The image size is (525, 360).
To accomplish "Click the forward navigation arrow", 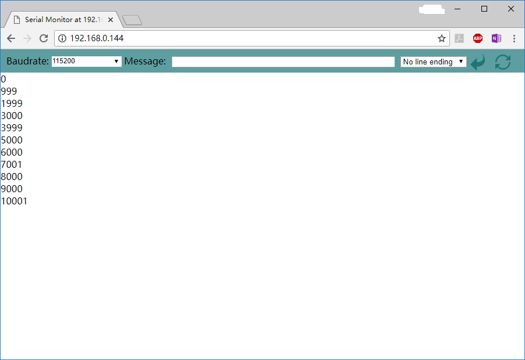I will click(27, 38).
